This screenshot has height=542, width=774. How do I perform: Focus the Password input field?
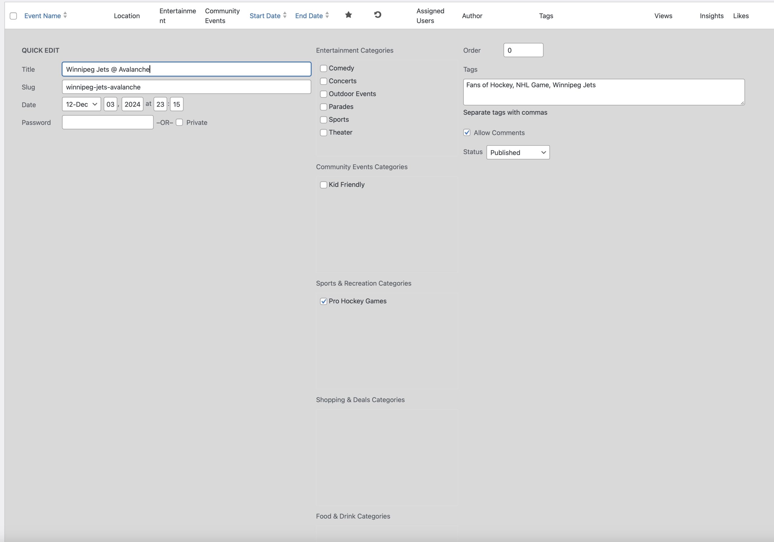(x=108, y=122)
